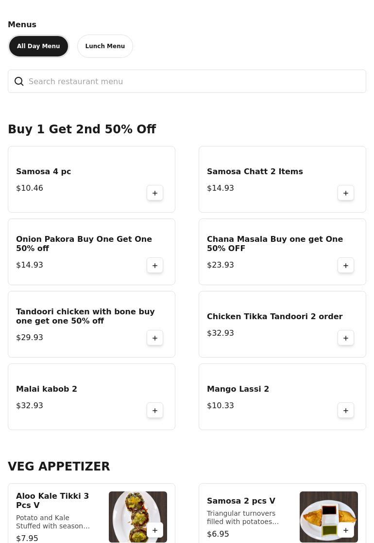Add Samosa 2 pcs V to cart
The width and height of the screenshot is (374, 543).
[346, 530]
